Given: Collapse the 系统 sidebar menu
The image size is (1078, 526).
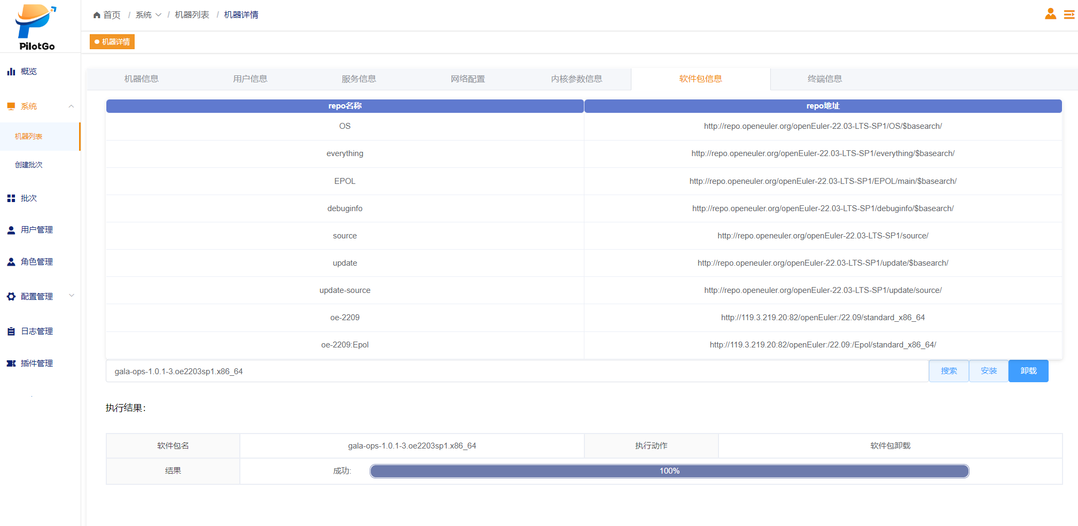Looking at the screenshot, I should [x=71, y=106].
